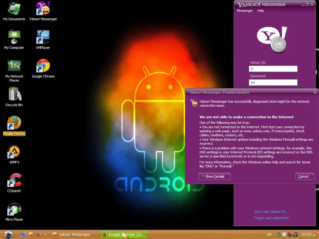
Task: Open the Start orb on the taskbar
Action: tap(9, 235)
